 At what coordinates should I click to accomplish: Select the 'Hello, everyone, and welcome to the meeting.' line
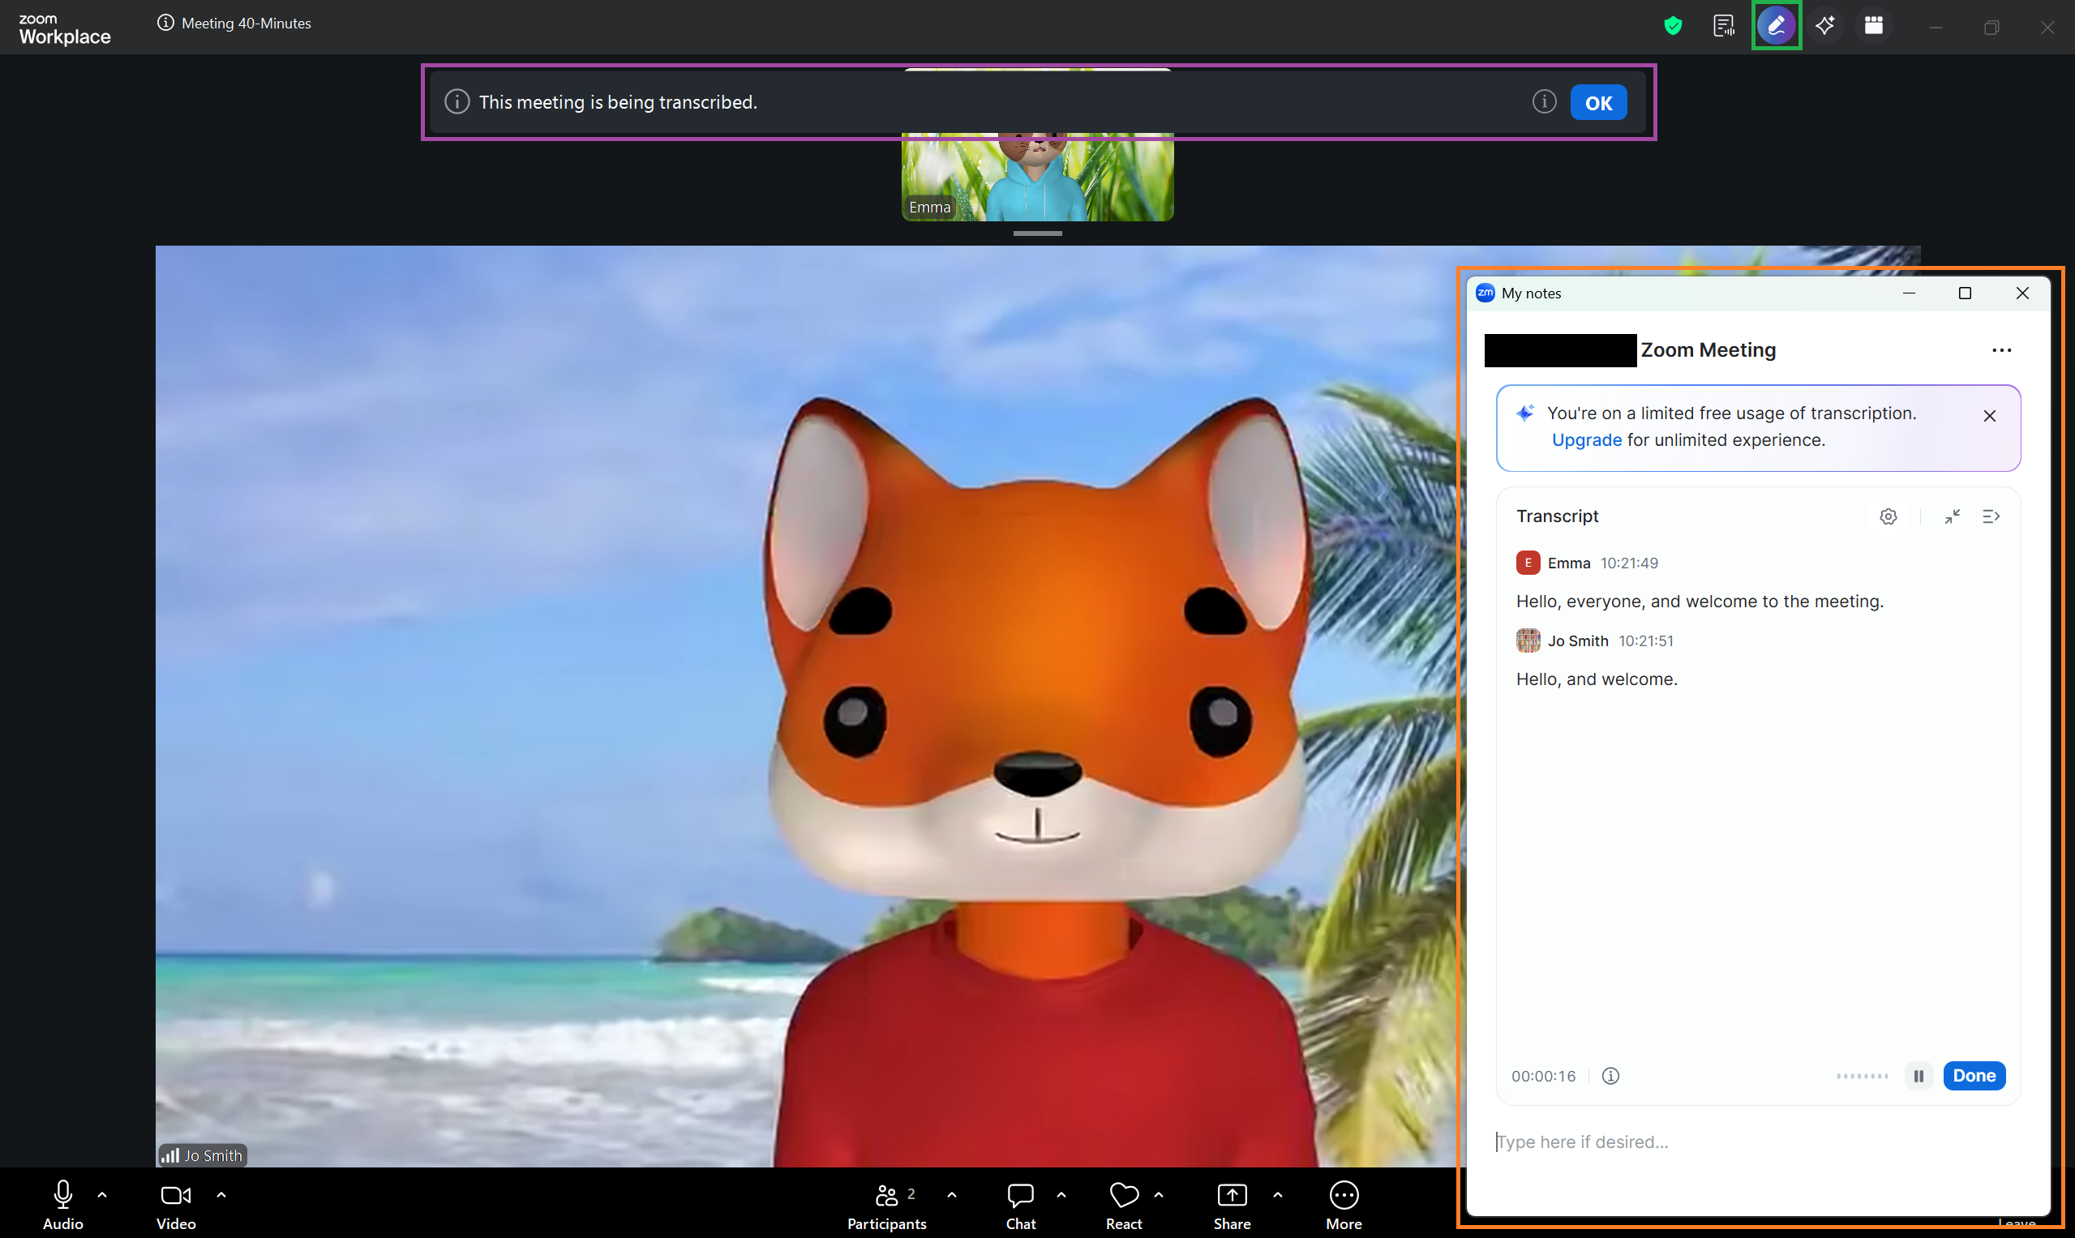click(1700, 602)
